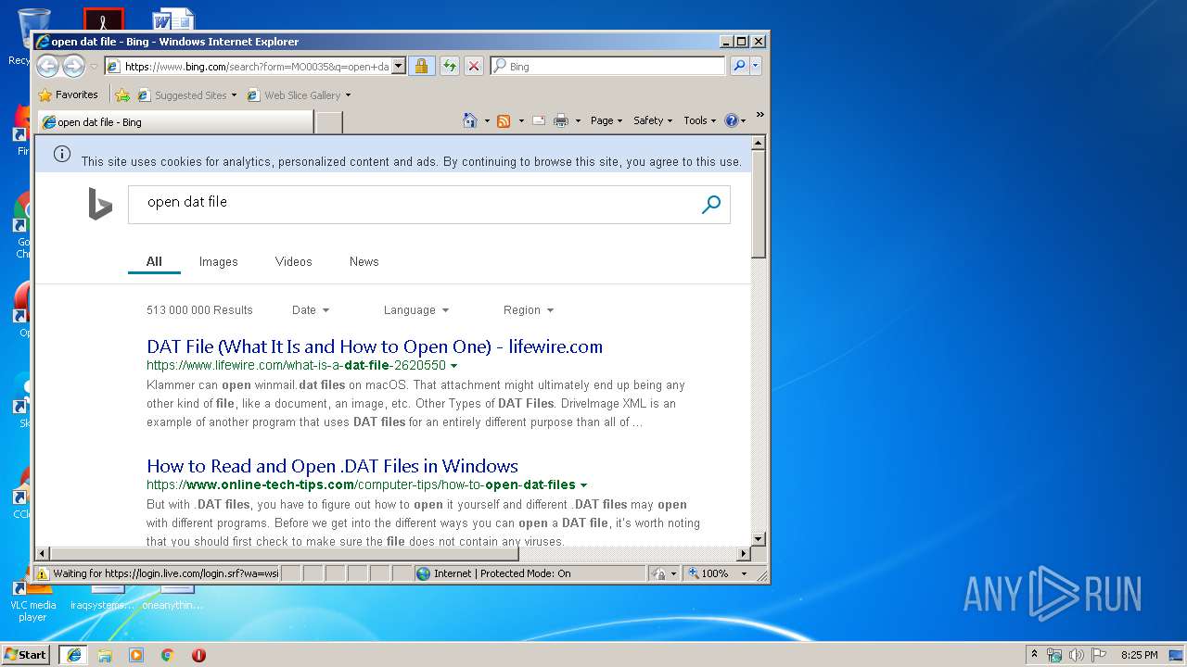
Task: Expand the Print options dropdown arrow
Action: (578, 120)
